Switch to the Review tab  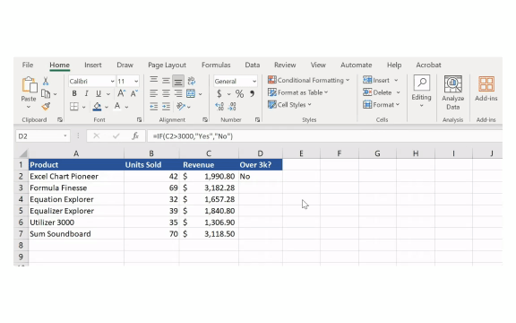pos(285,65)
